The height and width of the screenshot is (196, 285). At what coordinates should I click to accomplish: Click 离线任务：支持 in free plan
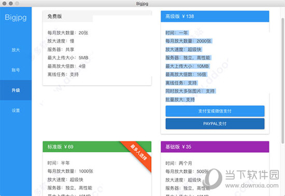[63, 74]
